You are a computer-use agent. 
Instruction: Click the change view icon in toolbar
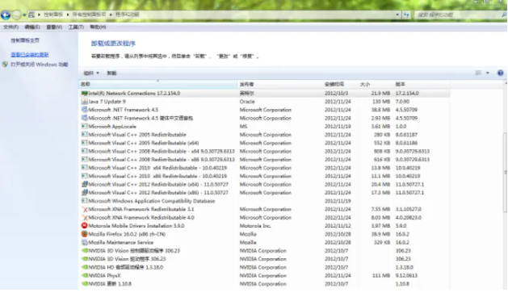pos(478,73)
